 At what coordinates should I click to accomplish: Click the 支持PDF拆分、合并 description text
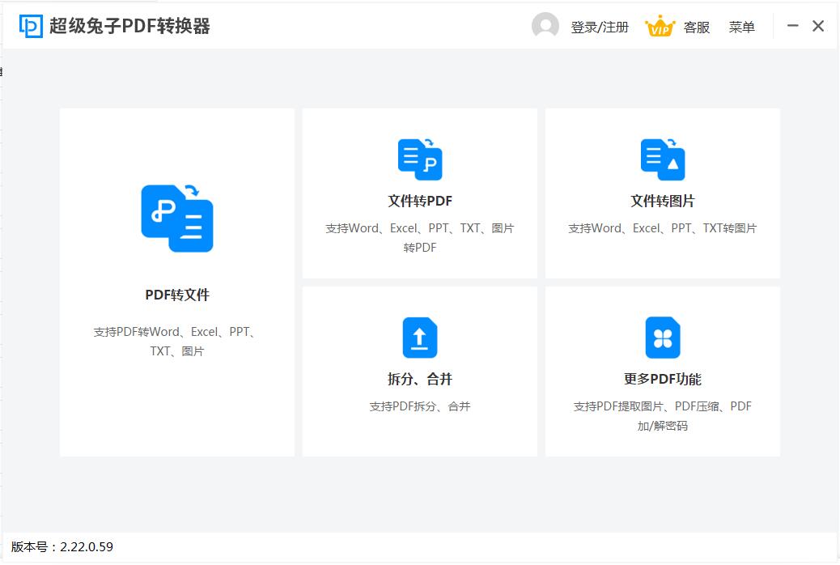point(419,406)
